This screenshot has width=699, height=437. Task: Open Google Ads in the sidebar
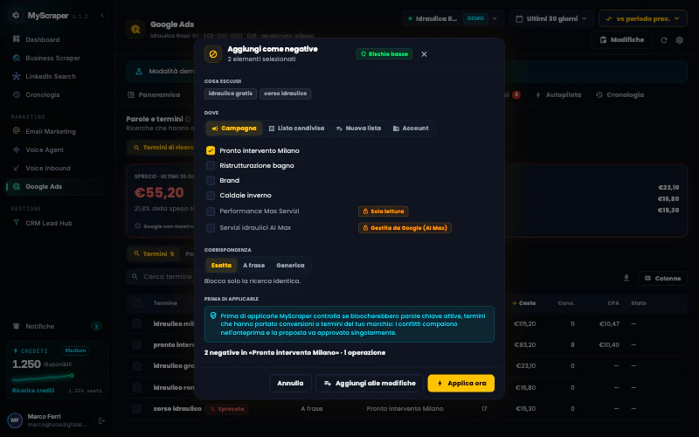pyautogui.click(x=56, y=186)
